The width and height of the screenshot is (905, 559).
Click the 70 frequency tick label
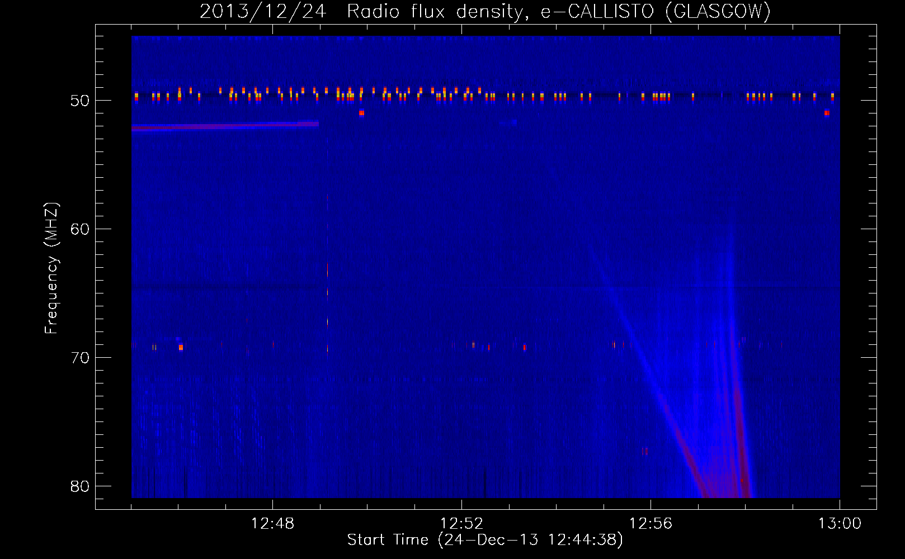pyautogui.click(x=80, y=358)
